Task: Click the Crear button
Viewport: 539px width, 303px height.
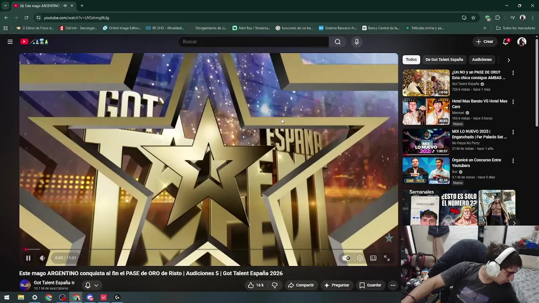Action: [x=485, y=42]
